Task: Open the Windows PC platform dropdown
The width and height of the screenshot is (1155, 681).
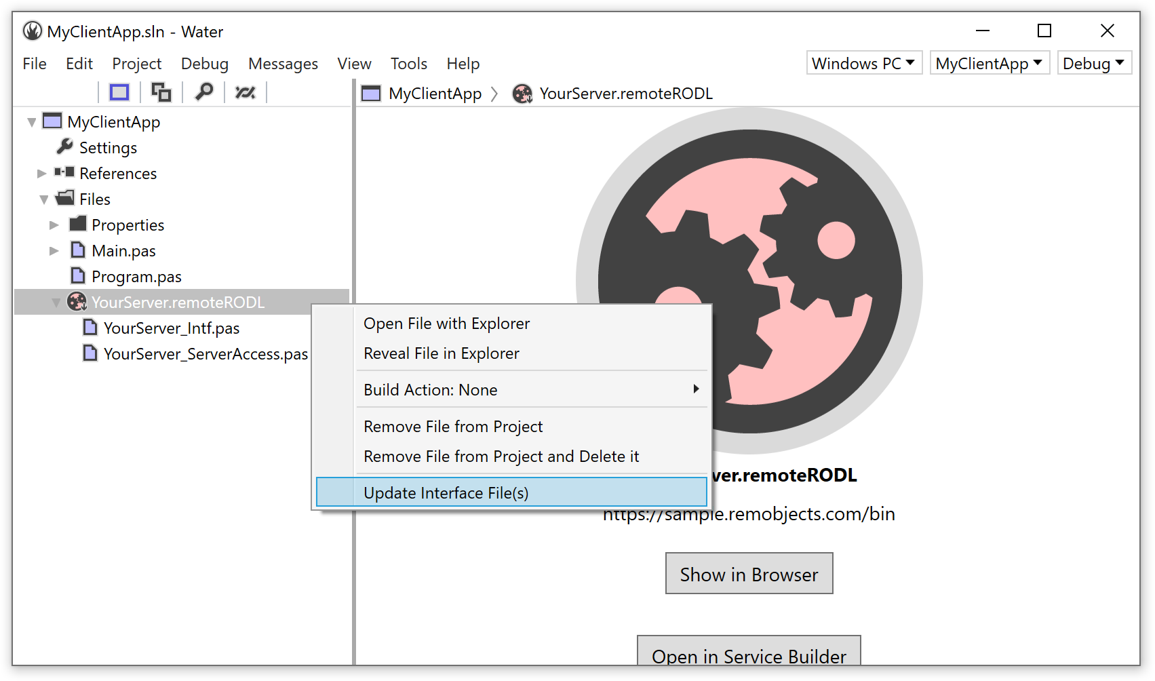Action: pyautogui.click(x=864, y=63)
